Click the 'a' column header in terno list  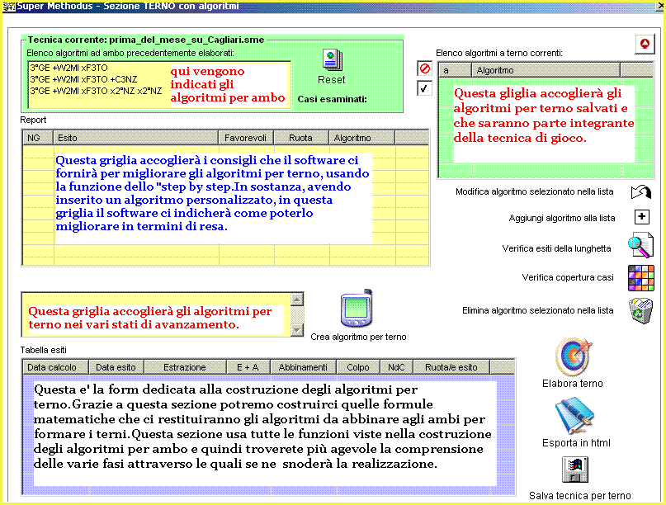[455, 70]
